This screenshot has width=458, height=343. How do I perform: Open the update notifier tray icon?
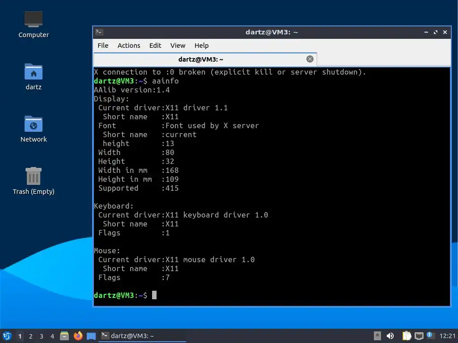click(431, 335)
